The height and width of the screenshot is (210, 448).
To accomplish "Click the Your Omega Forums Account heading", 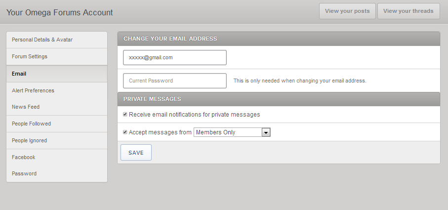I will (x=60, y=12).
